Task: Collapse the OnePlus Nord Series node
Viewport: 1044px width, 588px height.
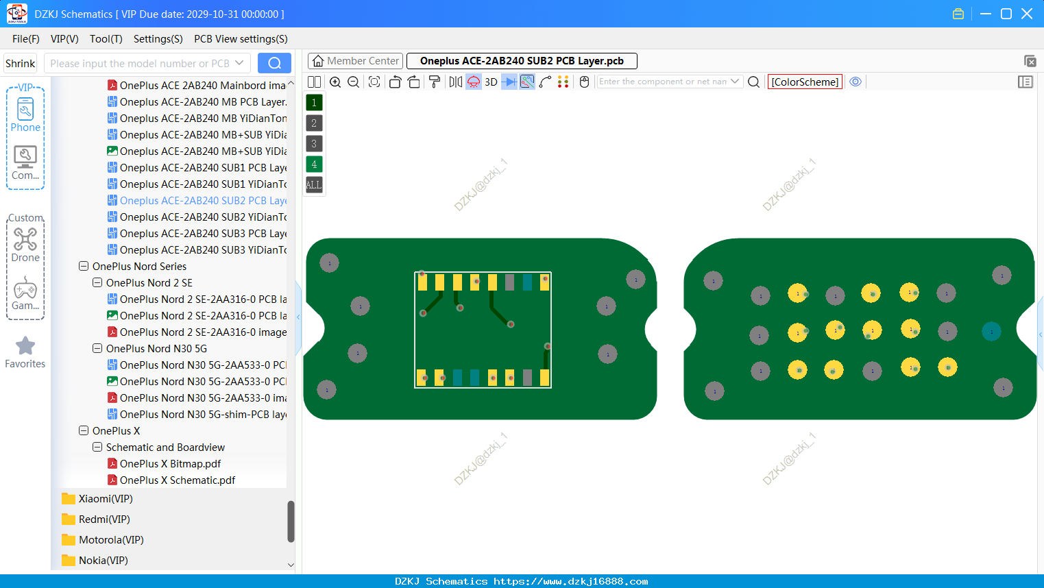Action: tap(84, 266)
